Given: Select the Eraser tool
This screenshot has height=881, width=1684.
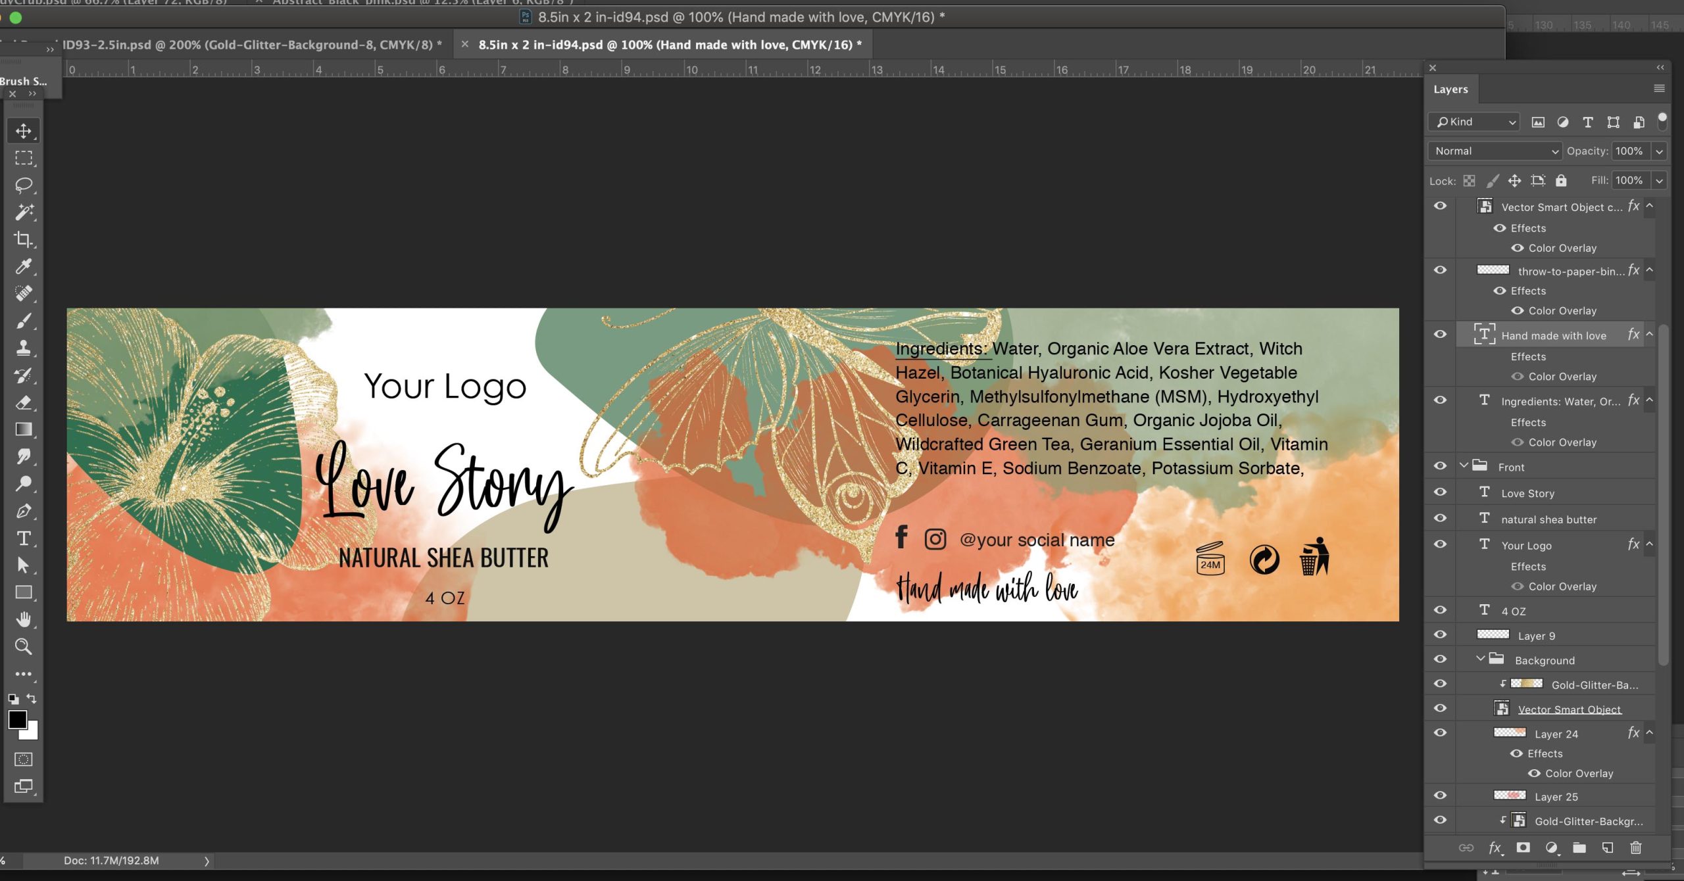Looking at the screenshot, I should point(24,402).
